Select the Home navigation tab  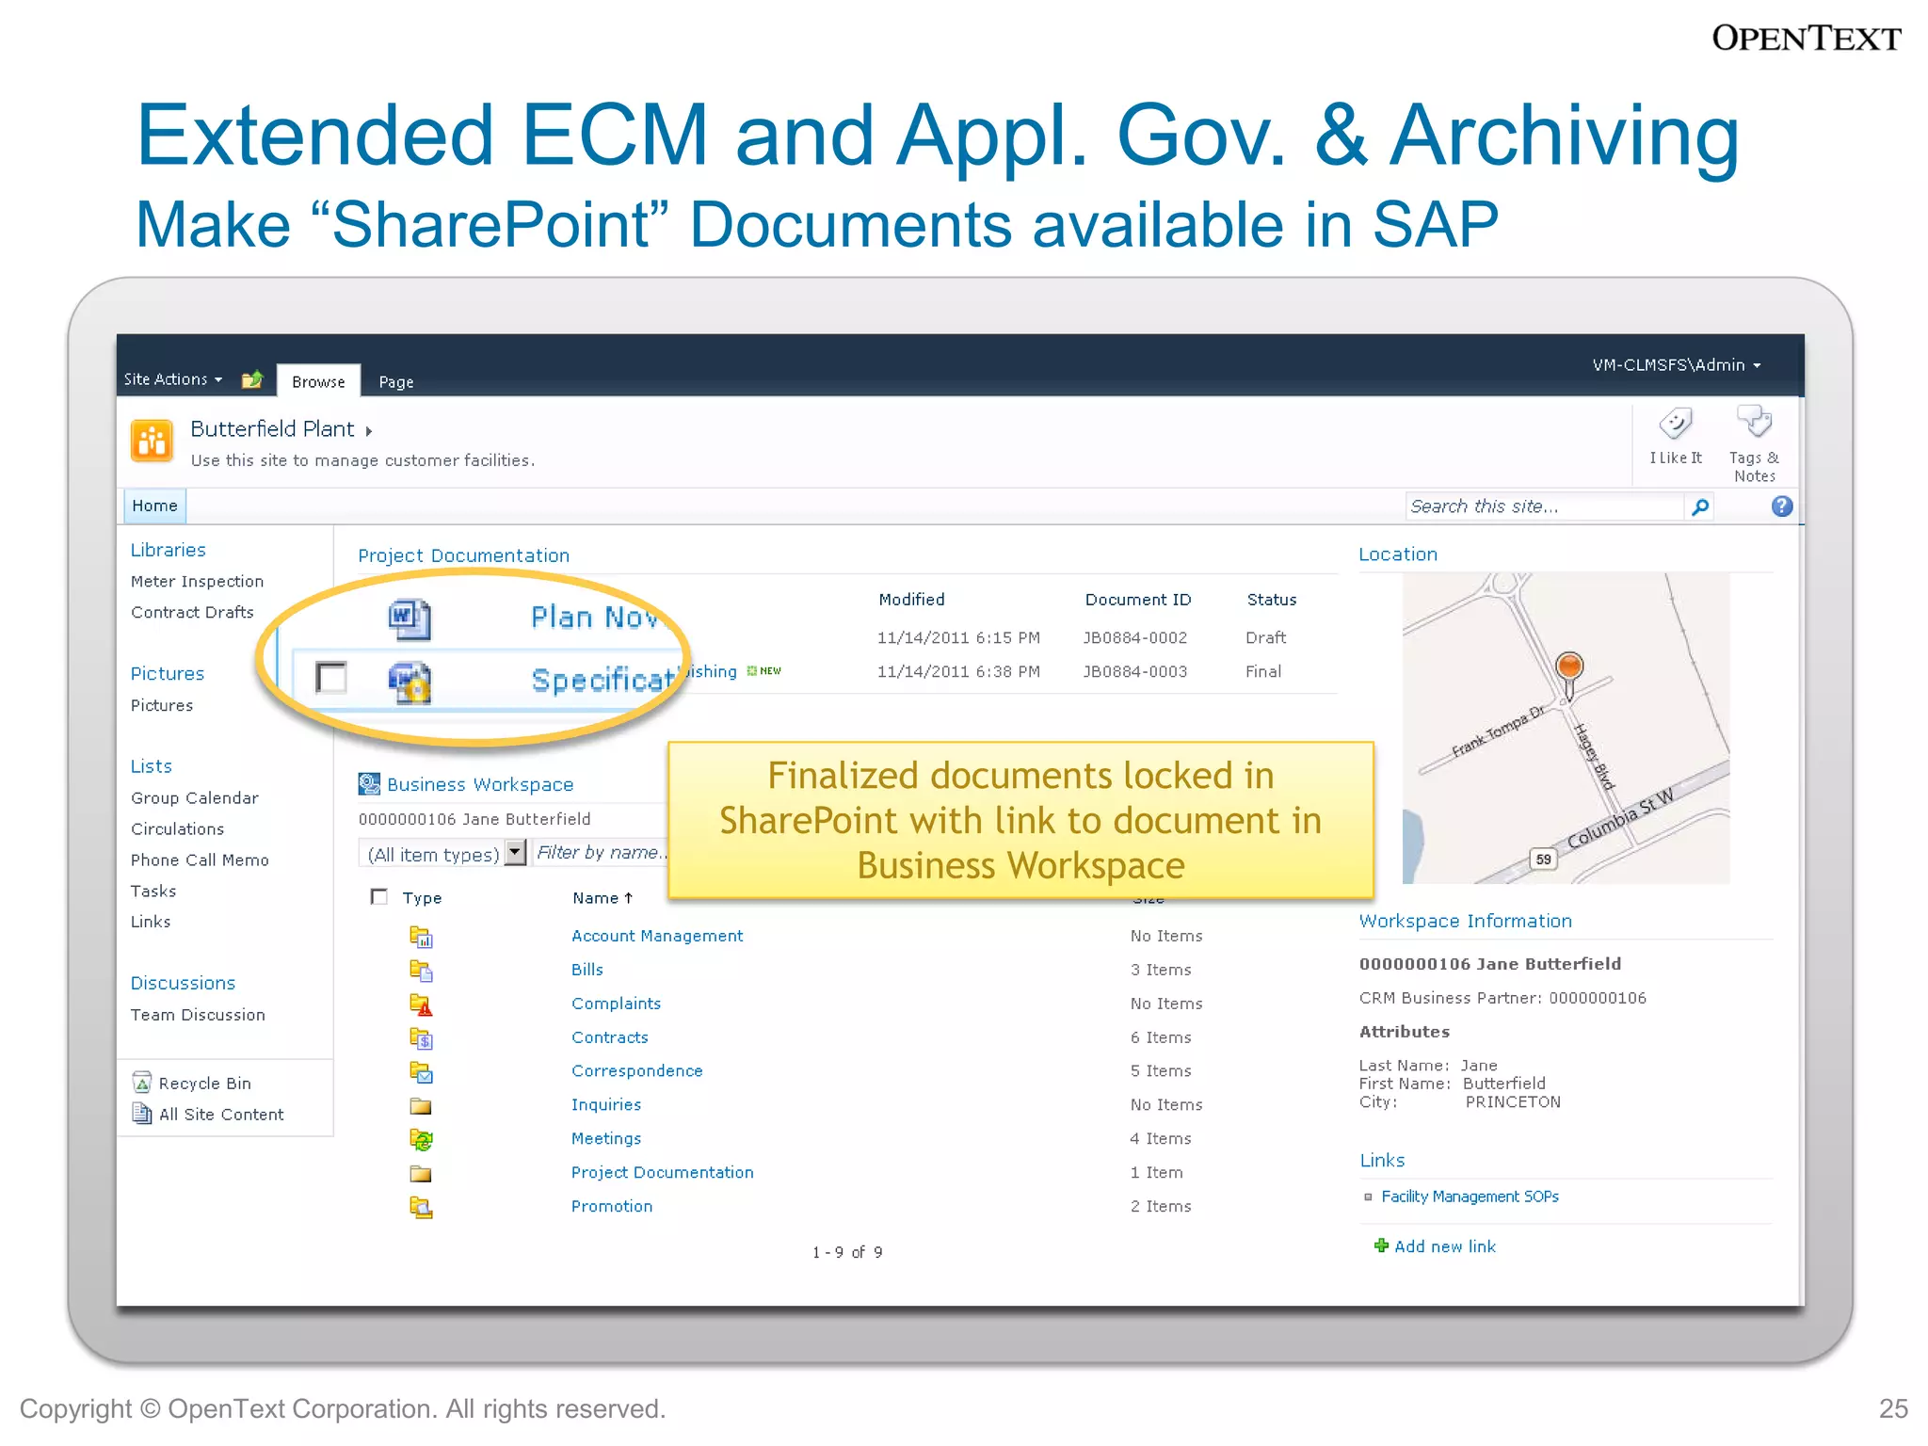point(154,506)
